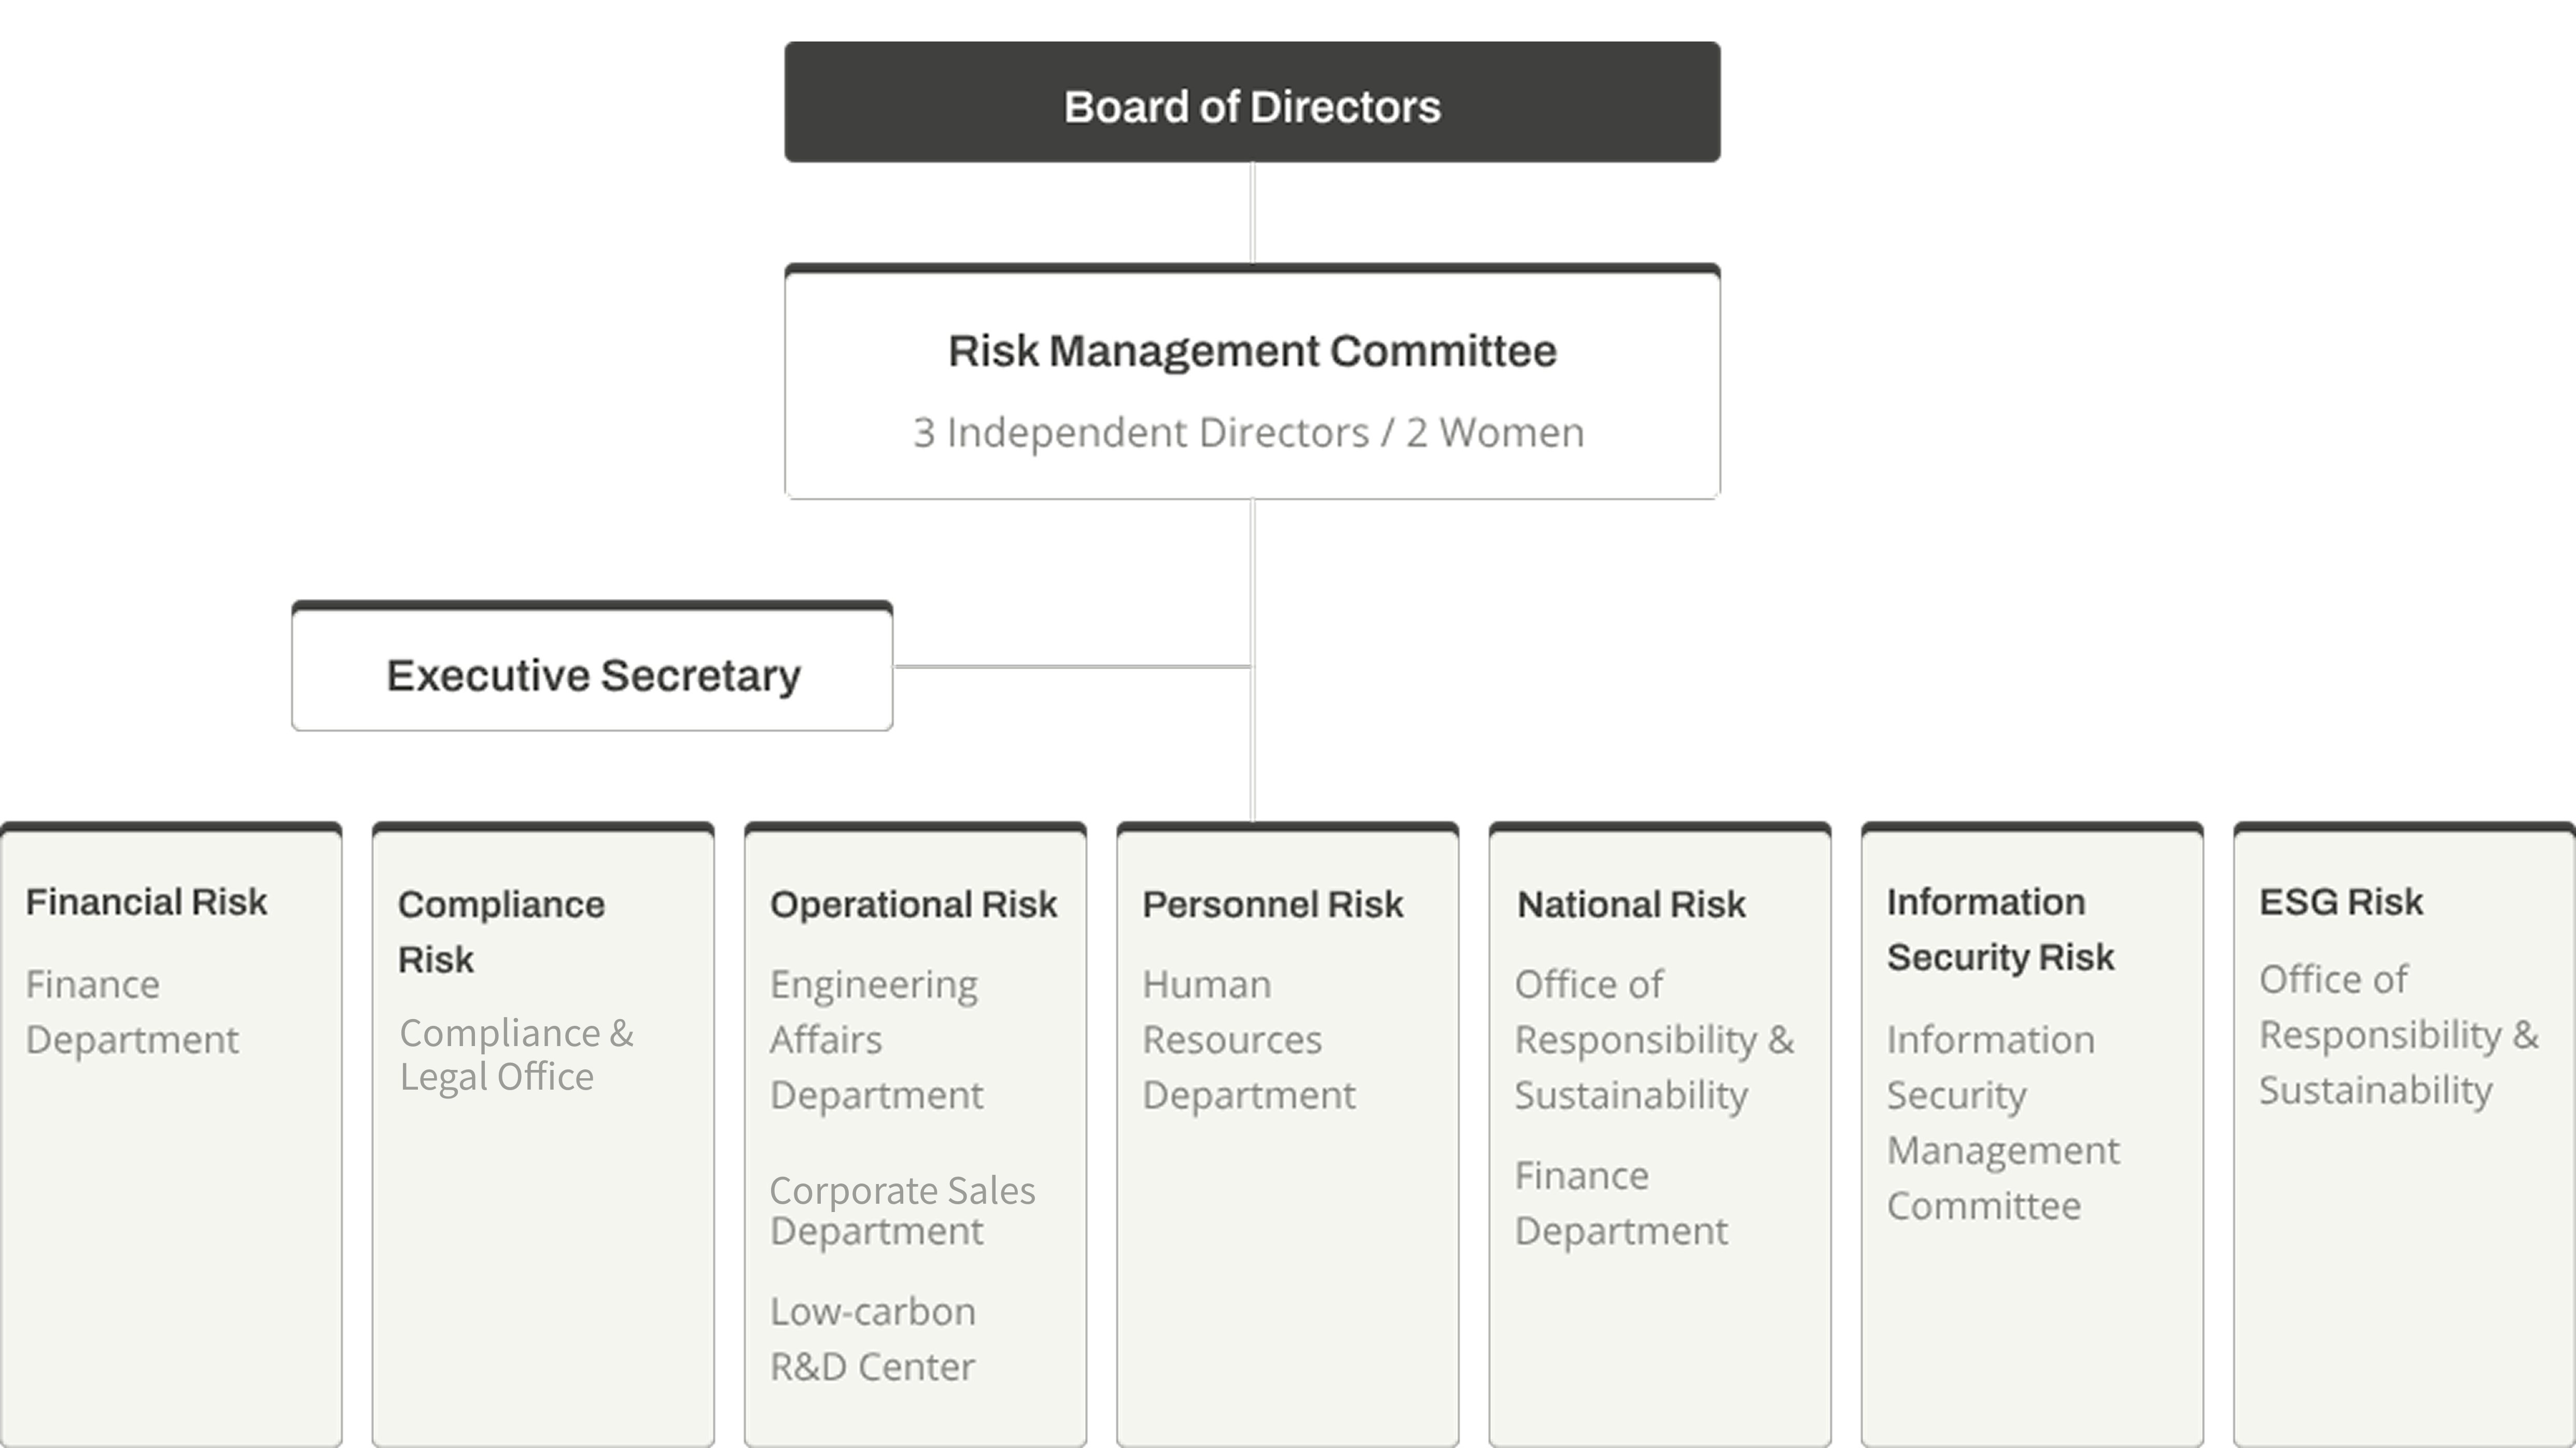Select the Risk Management Committee heading

pos(1252,351)
